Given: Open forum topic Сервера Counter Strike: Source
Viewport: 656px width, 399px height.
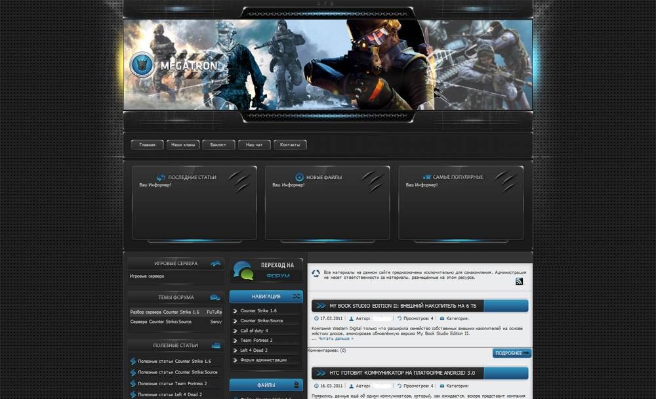Looking at the screenshot, I should [161, 322].
